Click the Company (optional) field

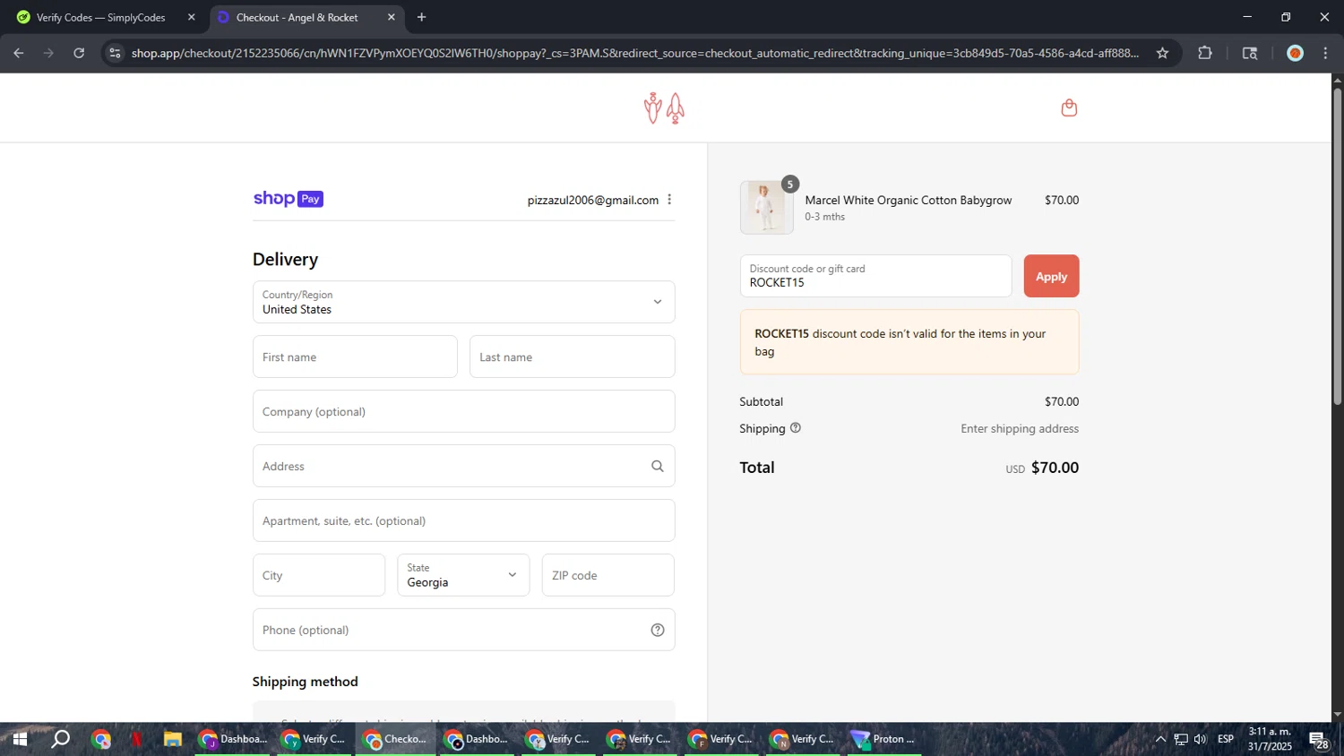[x=463, y=411]
